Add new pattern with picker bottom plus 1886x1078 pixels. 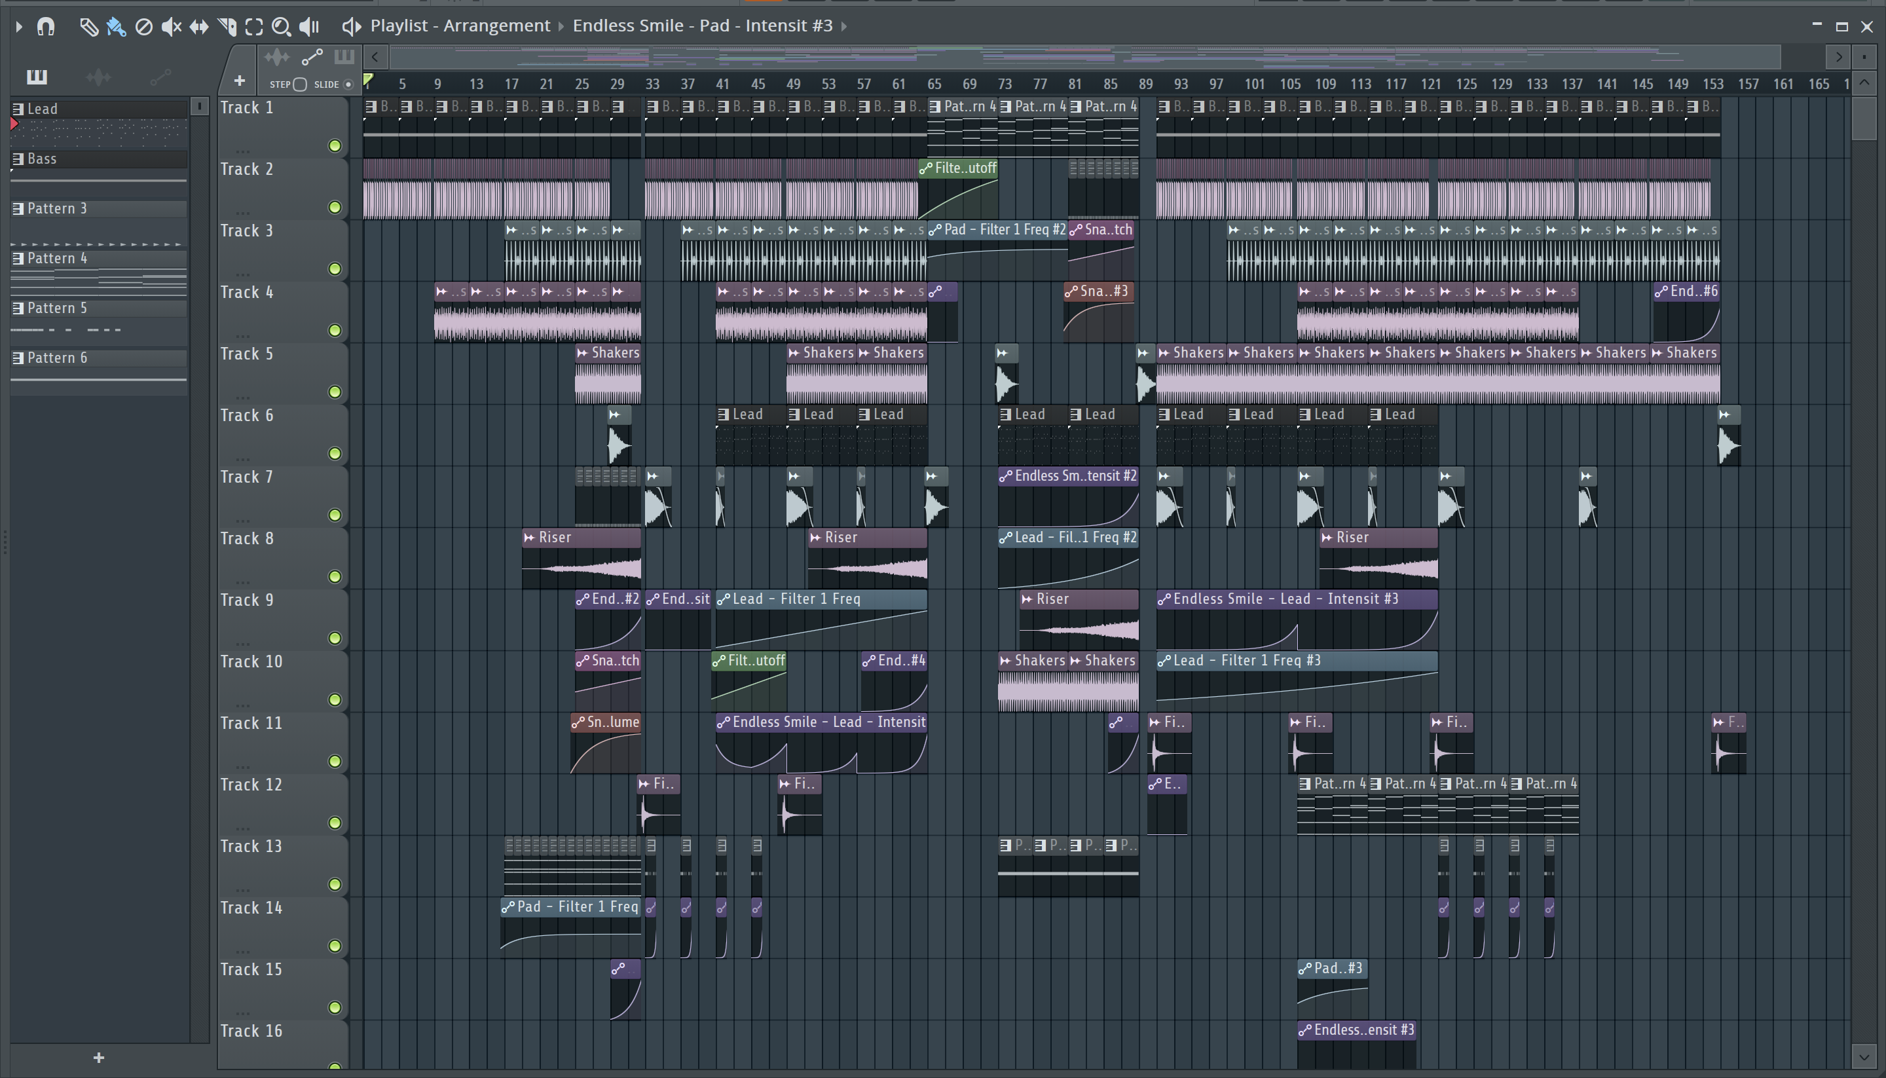(98, 1057)
